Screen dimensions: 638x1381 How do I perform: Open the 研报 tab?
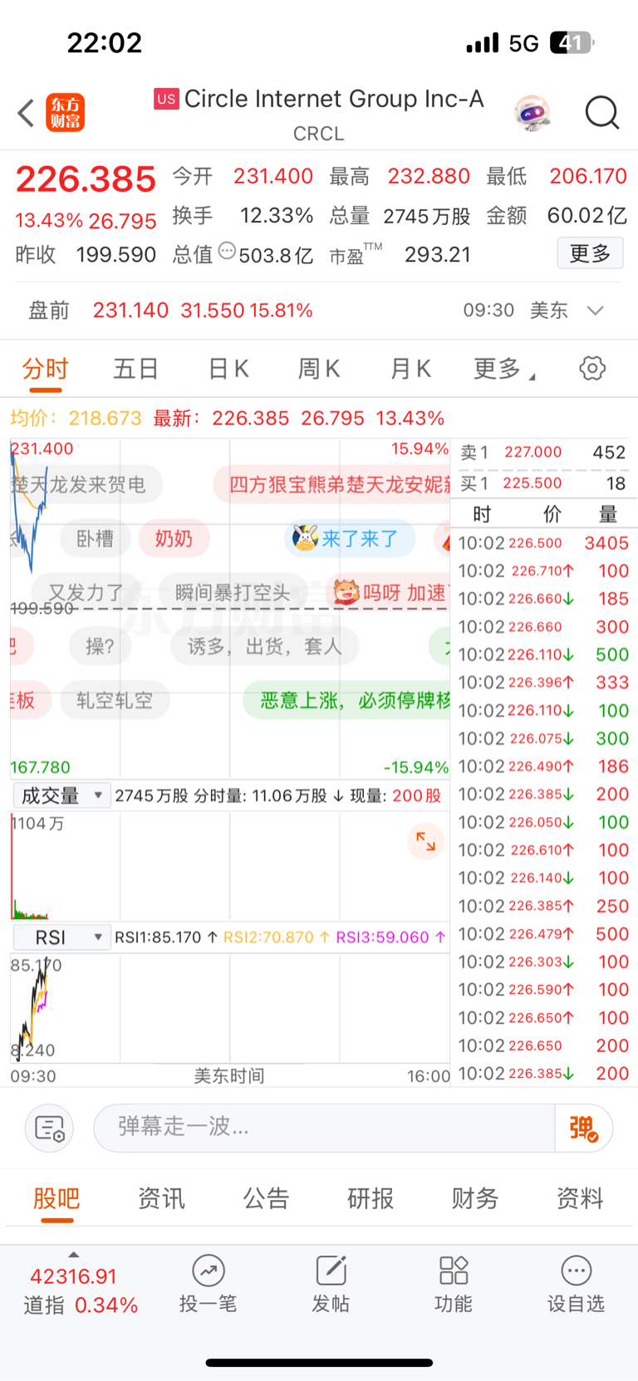pos(371,1198)
